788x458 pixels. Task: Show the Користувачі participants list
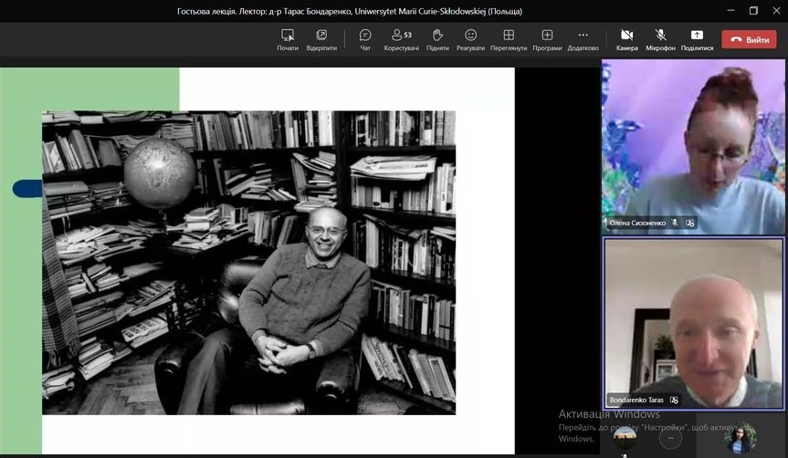(402, 39)
